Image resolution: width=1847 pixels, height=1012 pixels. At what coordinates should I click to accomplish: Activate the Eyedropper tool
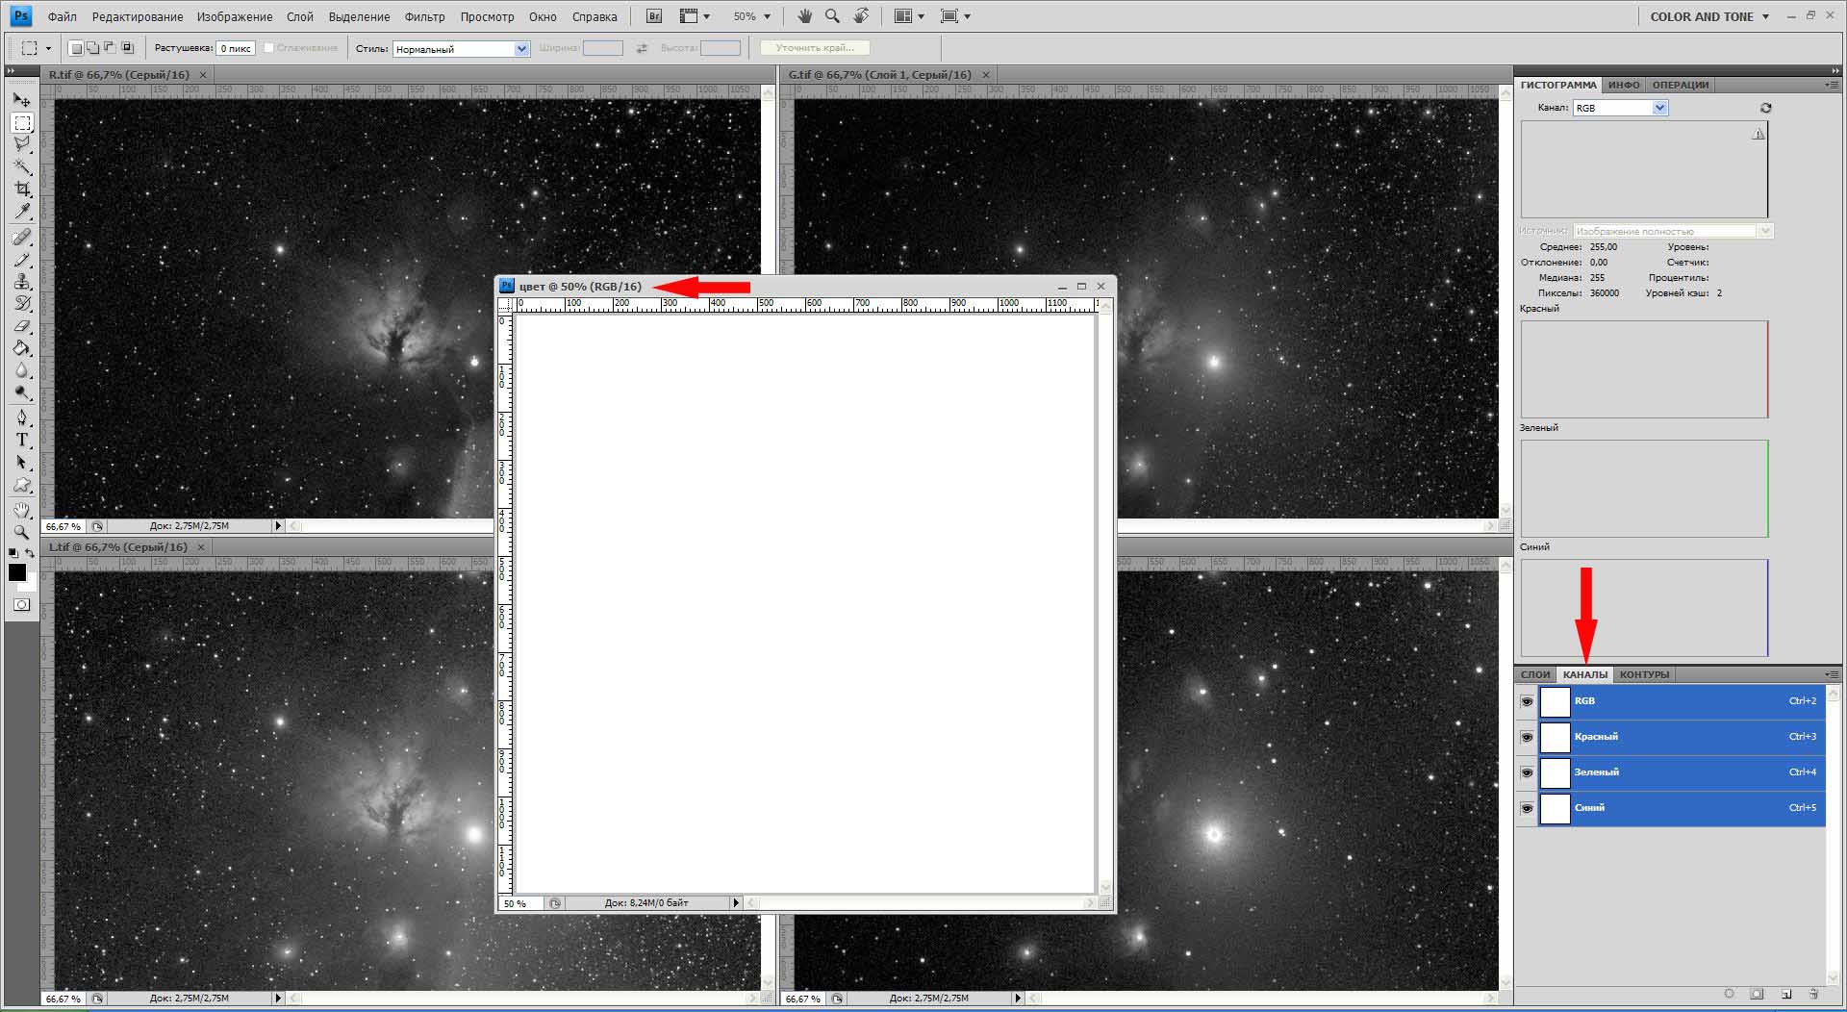21,212
